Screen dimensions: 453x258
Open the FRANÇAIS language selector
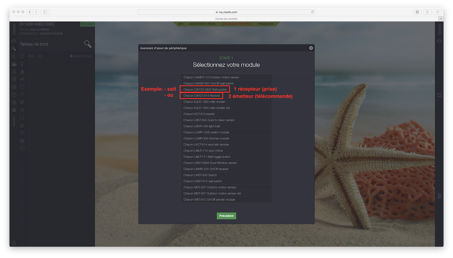(x=265, y=24)
